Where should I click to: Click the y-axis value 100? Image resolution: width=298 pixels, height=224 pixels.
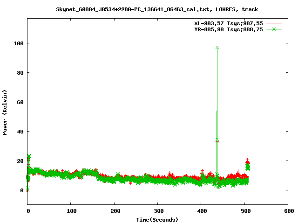pos(19,43)
